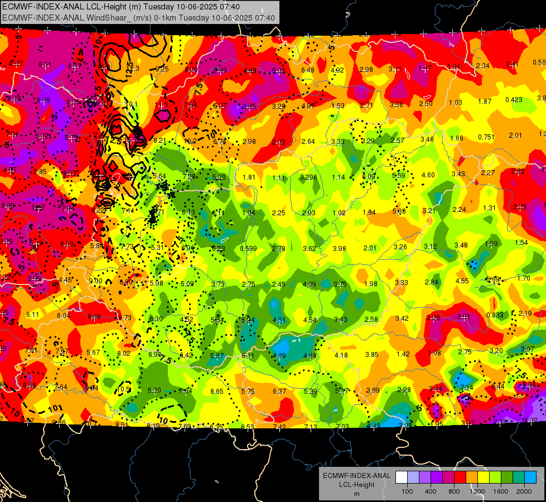Viewport: 546px width, 502px height.
Task: Click the wind shear value 4.60
Action: (x=428, y=175)
